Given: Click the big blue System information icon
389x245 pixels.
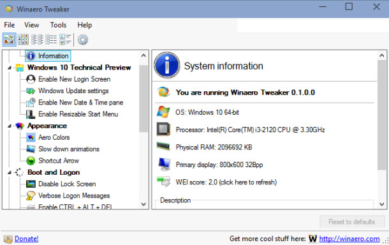Looking at the screenshot, I should (167, 65).
